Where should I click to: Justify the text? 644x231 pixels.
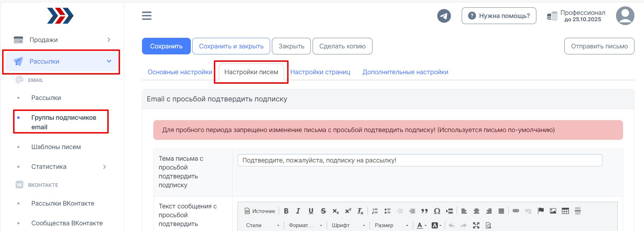point(501,211)
